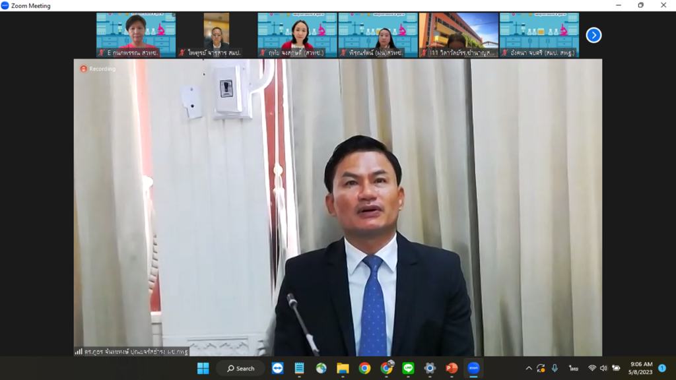This screenshot has height=380, width=676.
Task: Open Google Chrome from the taskbar
Action: (364, 369)
